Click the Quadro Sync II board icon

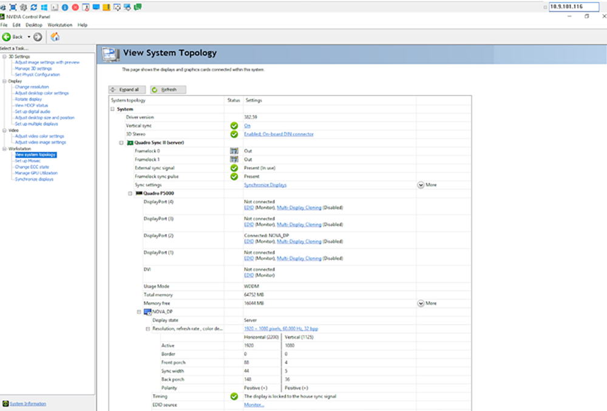[131, 143]
